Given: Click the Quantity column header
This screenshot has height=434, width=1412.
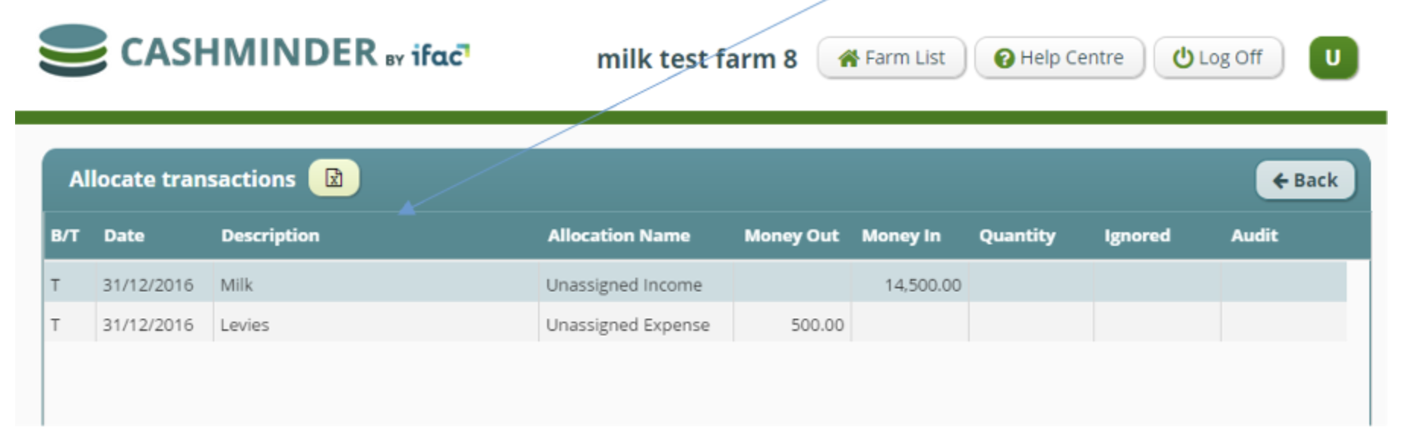Looking at the screenshot, I should [1017, 236].
